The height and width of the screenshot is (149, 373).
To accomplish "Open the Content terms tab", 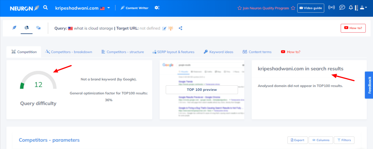I will click(257, 52).
